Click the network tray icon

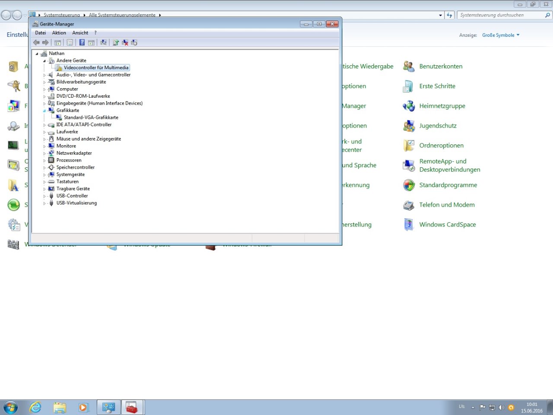(492, 407)
